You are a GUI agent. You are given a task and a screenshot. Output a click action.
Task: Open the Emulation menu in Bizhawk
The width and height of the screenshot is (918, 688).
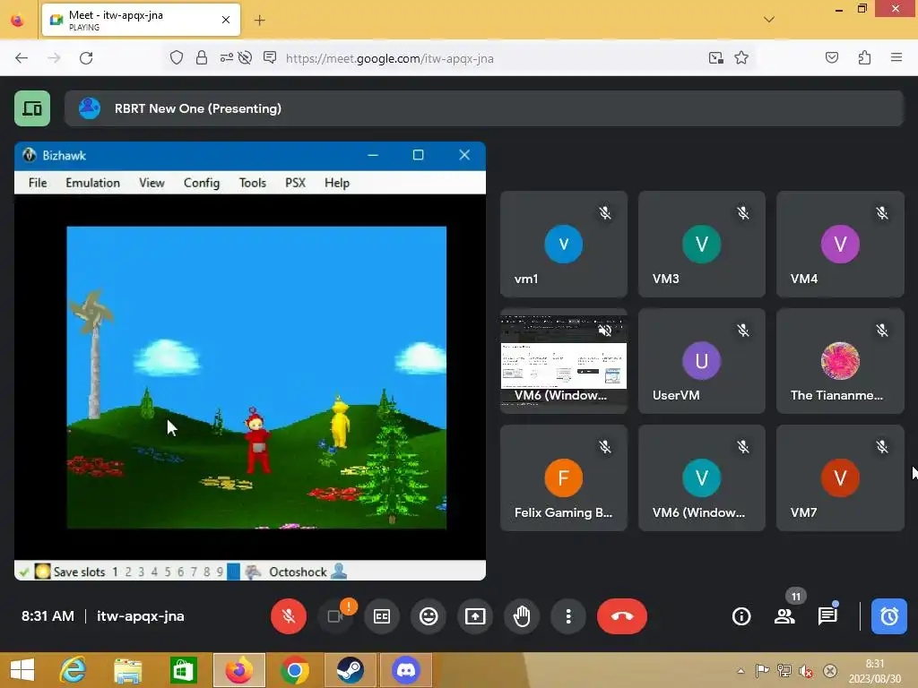click(92, 183)
